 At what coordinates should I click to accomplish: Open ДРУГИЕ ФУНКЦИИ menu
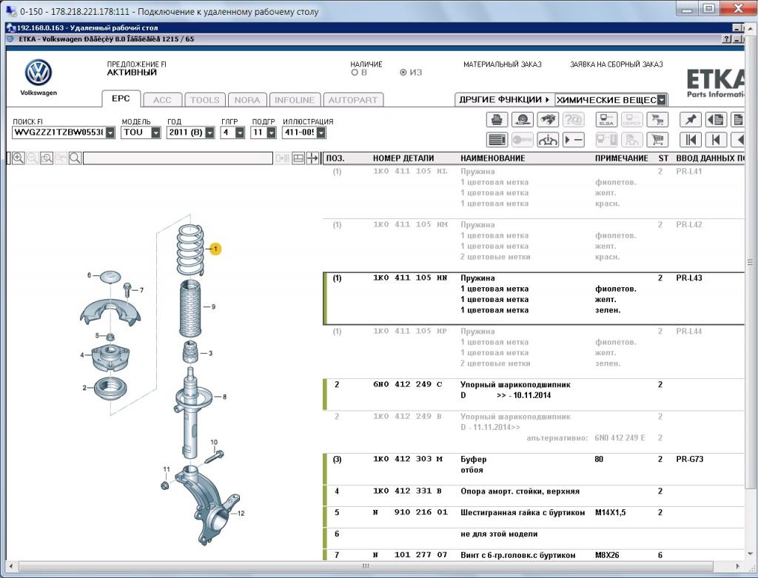504,100
